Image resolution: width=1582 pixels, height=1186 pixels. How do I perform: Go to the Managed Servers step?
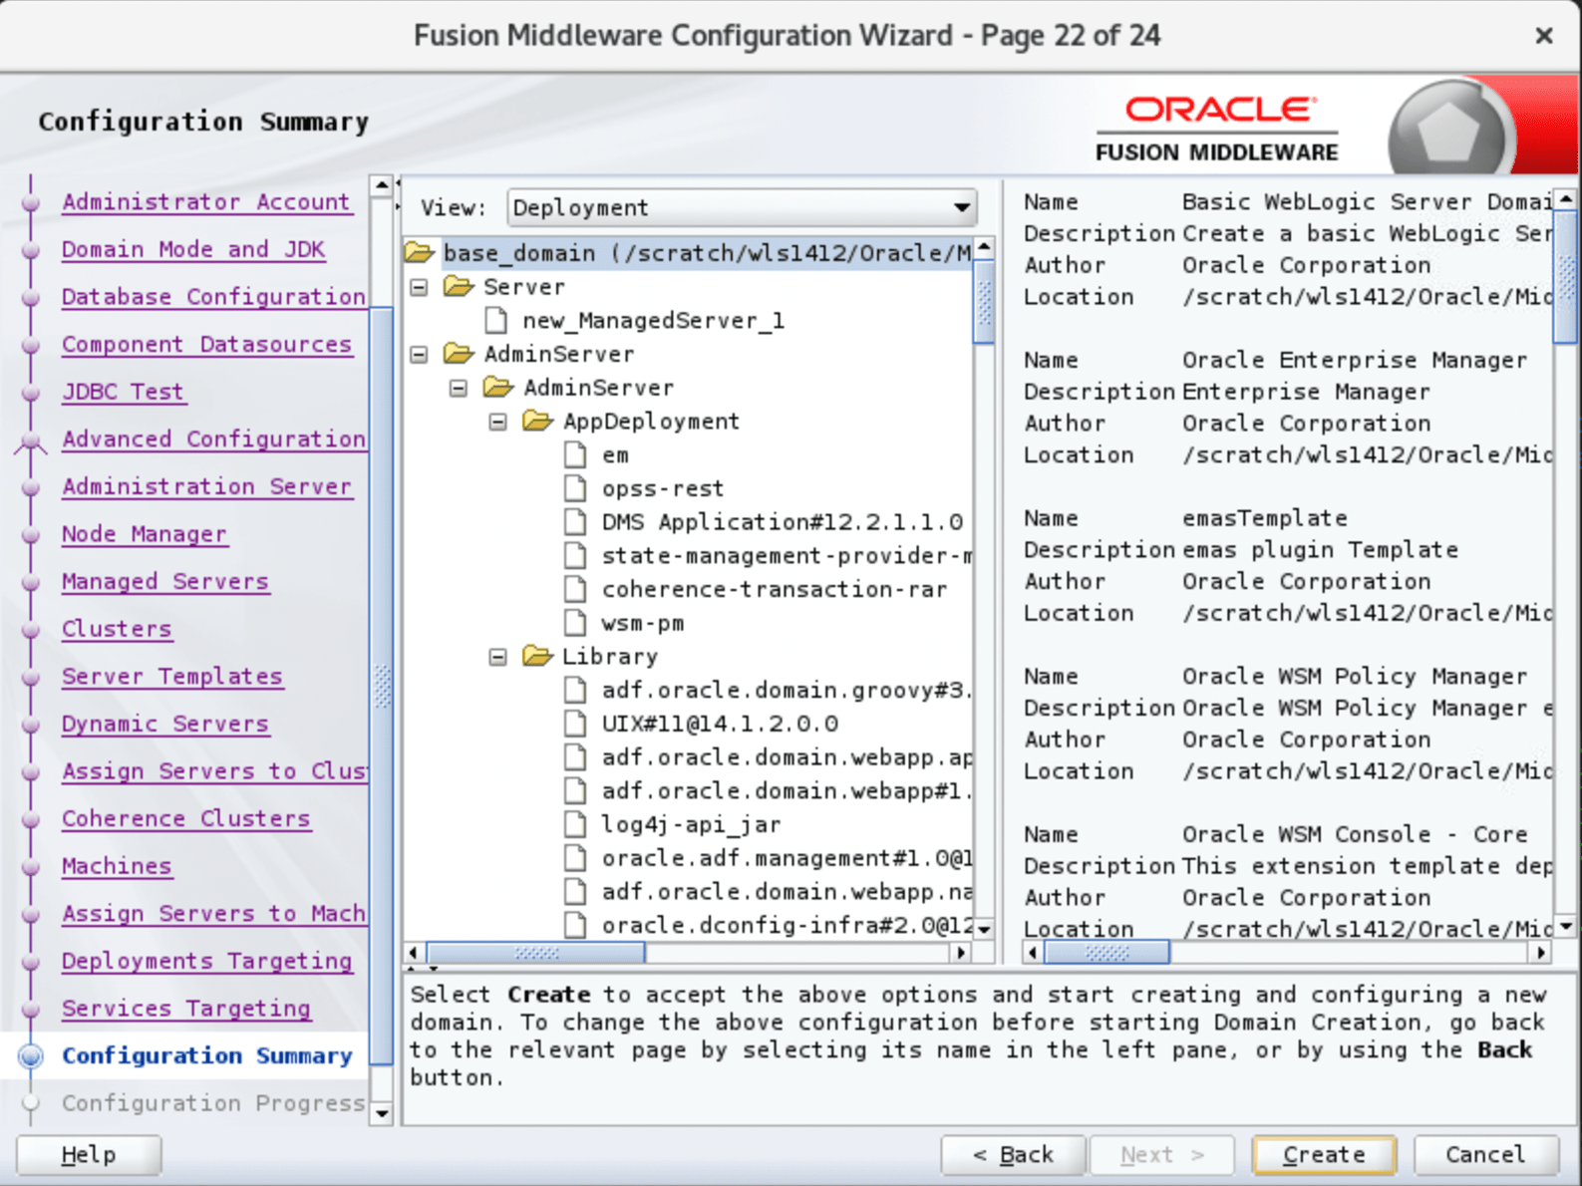[164, 581]
